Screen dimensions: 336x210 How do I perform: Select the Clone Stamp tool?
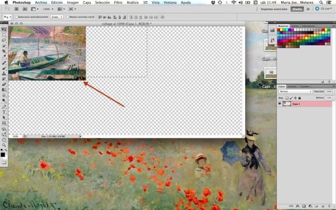tap(4, 73)
